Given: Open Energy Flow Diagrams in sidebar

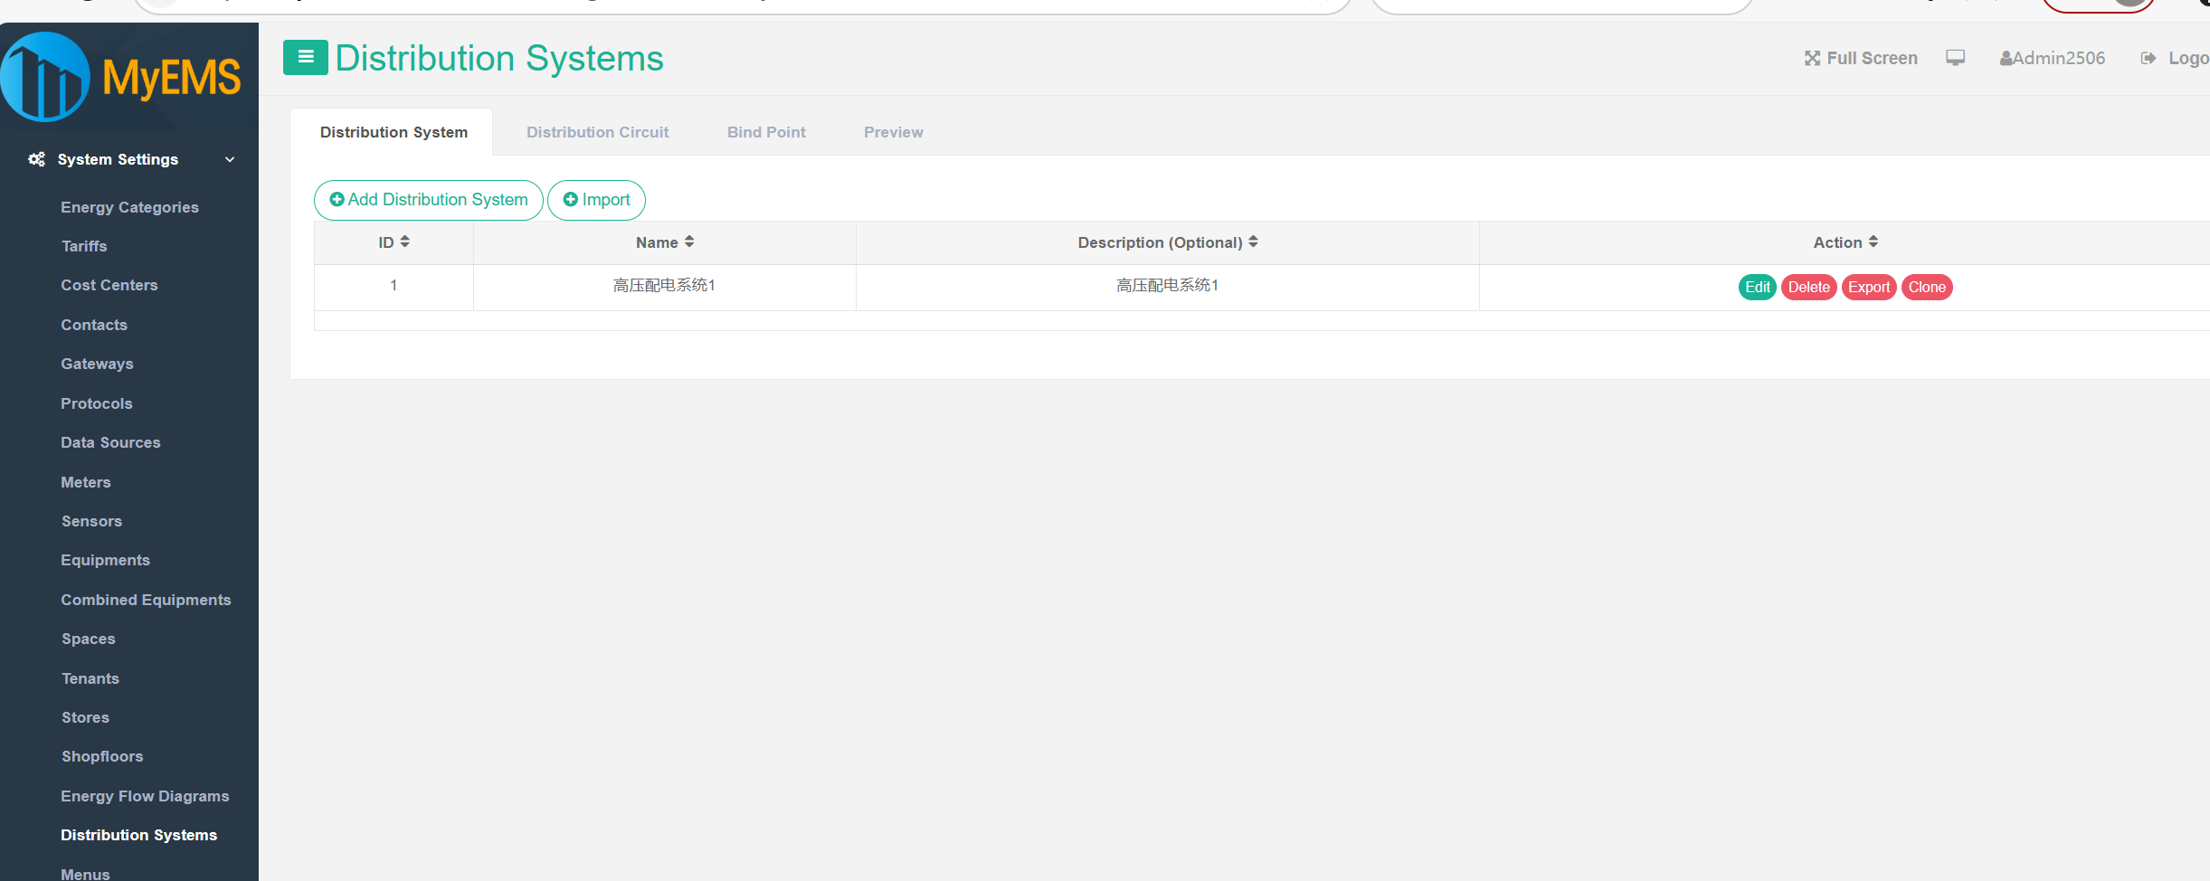Looking at the screenshot, I should (145, 796).
